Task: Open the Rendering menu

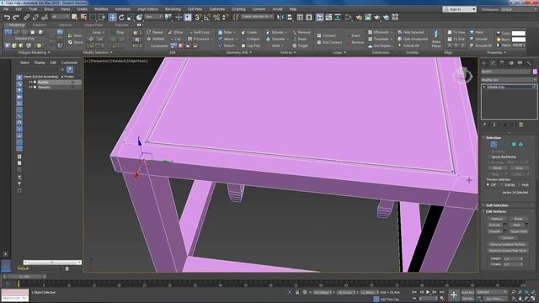Action: click(x=173, y=9)
